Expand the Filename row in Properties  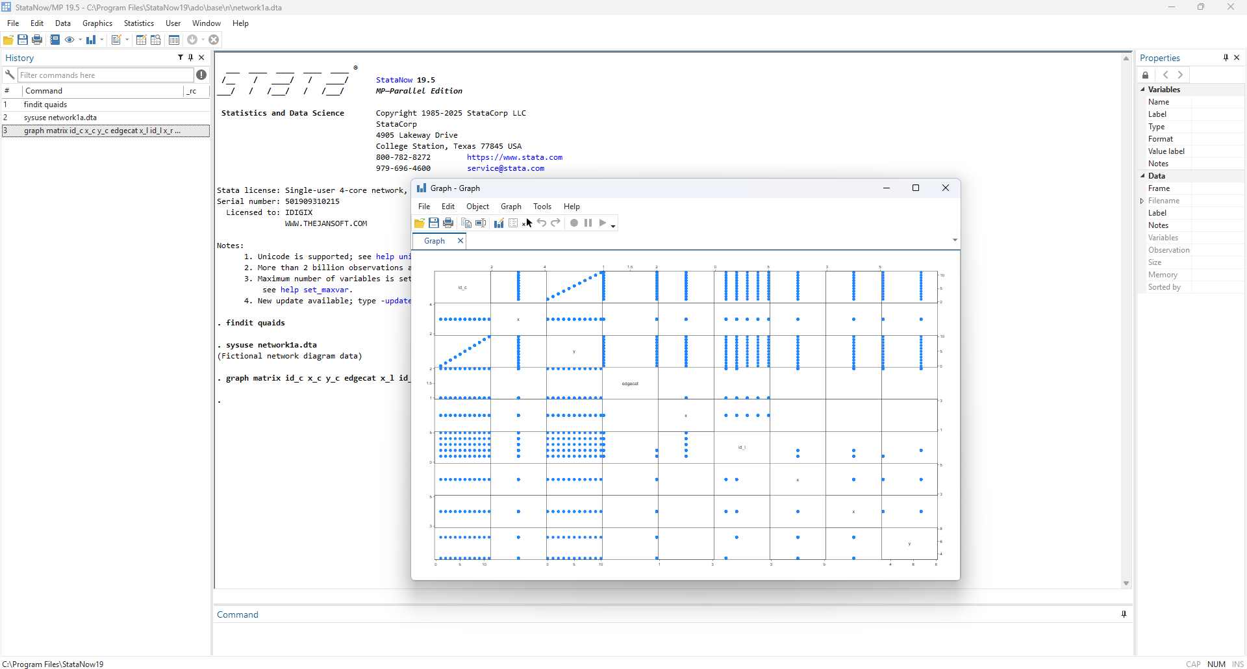[1142, 201]
